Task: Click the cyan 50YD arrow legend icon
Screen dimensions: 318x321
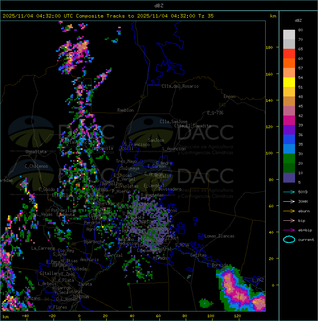Action: 289,192
